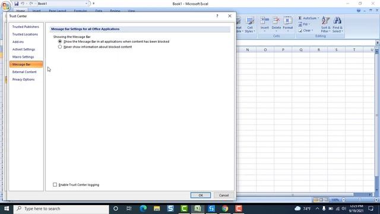Choose Show the Message Bar when content blocked
This screenshot has height=214, width=380.
pyautogui.click(x=60, y=42)
